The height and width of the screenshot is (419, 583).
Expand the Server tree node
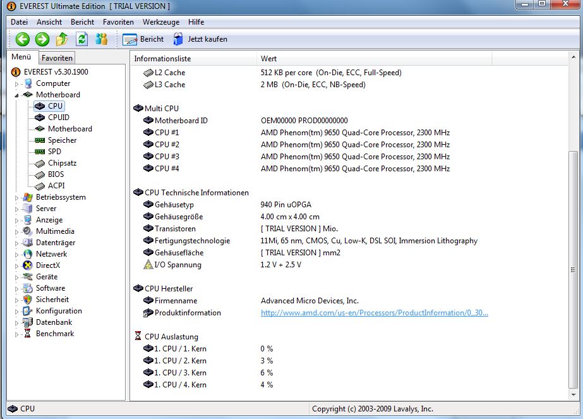16,209
